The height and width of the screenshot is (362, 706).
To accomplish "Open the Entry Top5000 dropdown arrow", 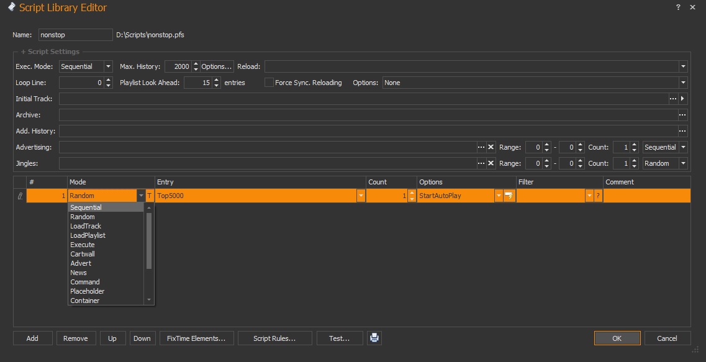I will click(361, 196).
